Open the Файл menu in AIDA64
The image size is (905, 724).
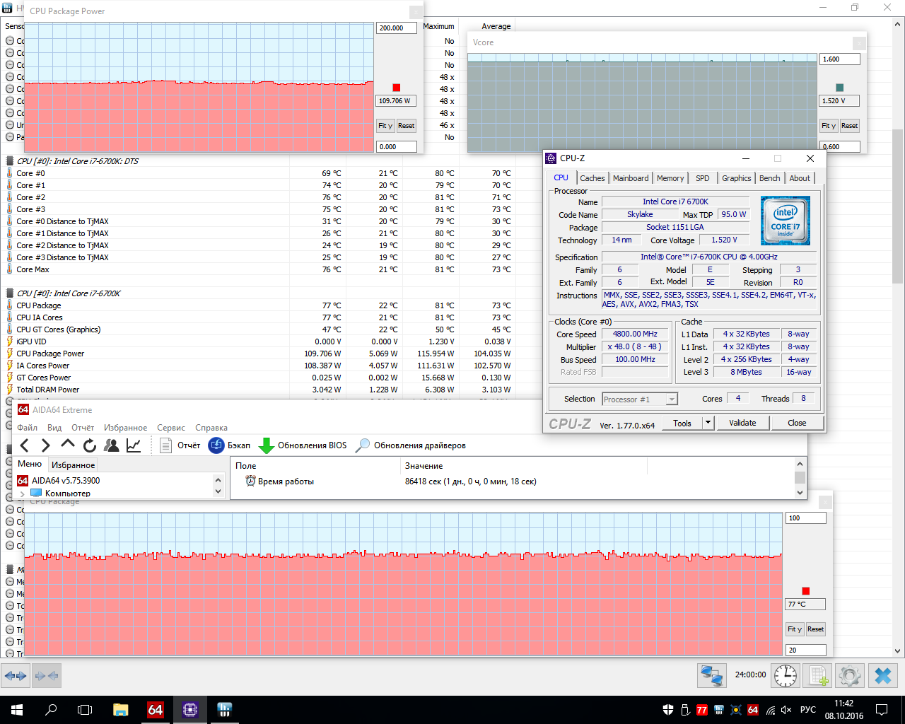[x=28, y=428]
